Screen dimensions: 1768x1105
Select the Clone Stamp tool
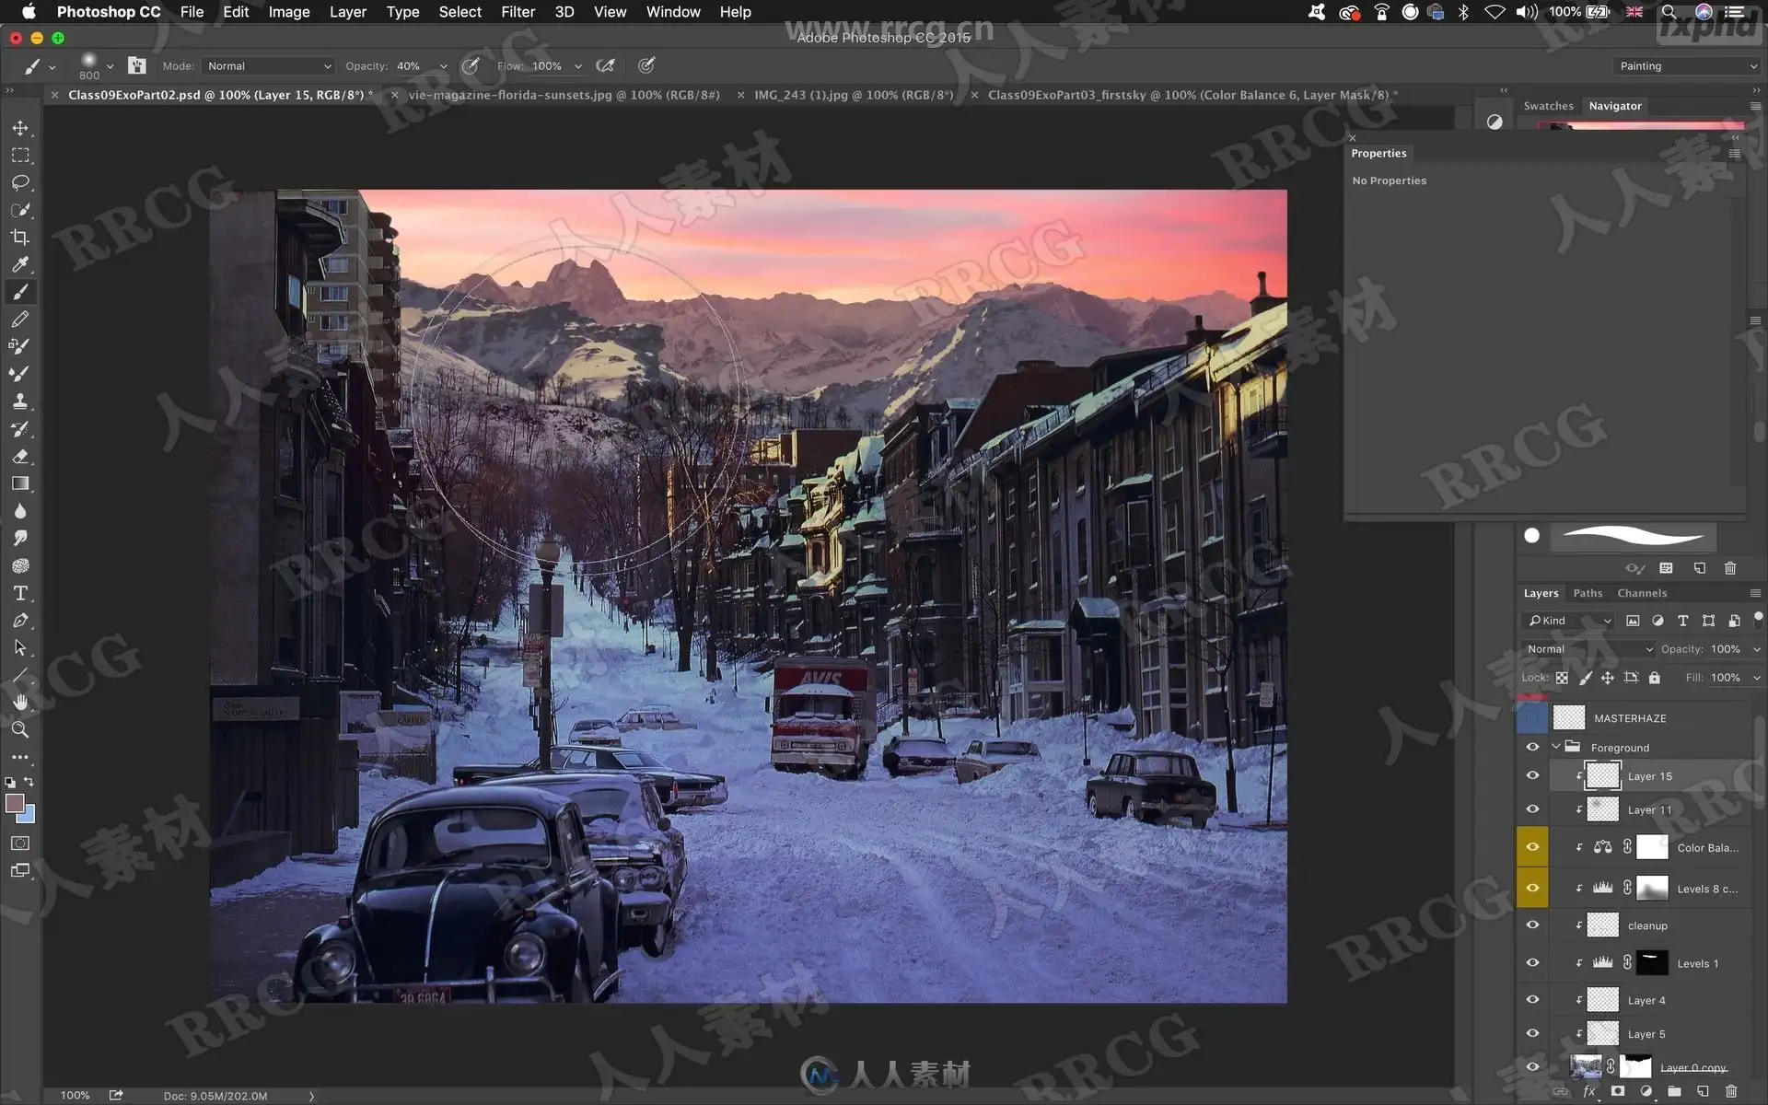[20, 401]
